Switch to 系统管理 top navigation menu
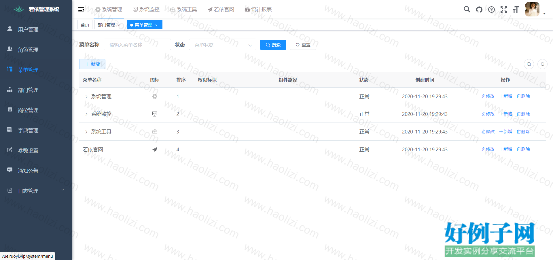 pyautogui.click(x=109, y=10)
